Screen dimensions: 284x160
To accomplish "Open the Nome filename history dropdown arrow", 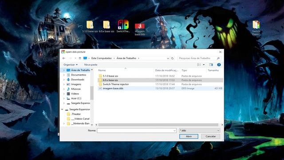I will [x=174, y=130].
